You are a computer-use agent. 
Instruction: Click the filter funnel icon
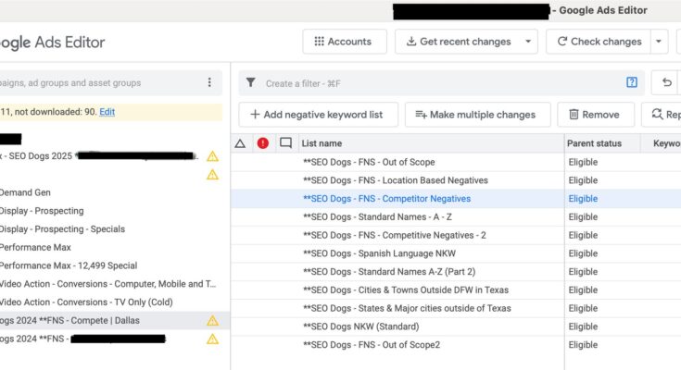pos(250,82)
